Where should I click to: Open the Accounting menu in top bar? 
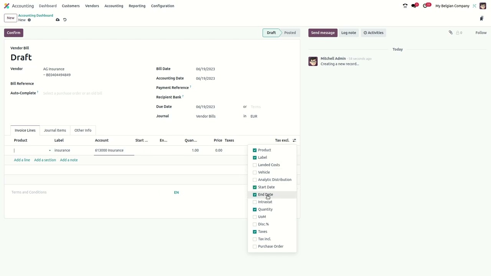(x=114, y=6)
